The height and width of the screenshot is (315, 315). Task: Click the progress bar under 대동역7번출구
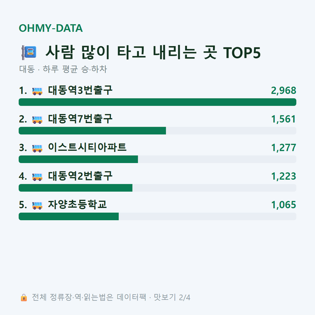(157, 130)
